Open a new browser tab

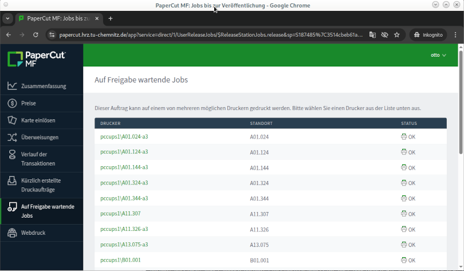coord(111,18)
